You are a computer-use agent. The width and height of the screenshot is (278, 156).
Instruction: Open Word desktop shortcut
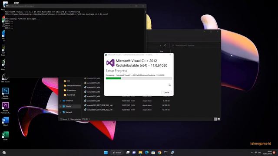pyautogui.click(x=5, y=121)
